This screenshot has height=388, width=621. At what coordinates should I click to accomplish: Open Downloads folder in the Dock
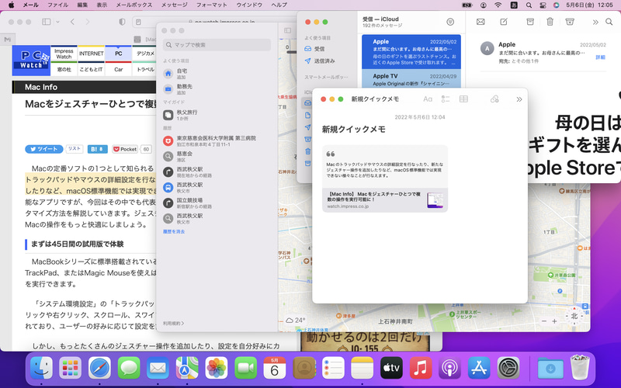pyautogui.click(x=550, y=368)
